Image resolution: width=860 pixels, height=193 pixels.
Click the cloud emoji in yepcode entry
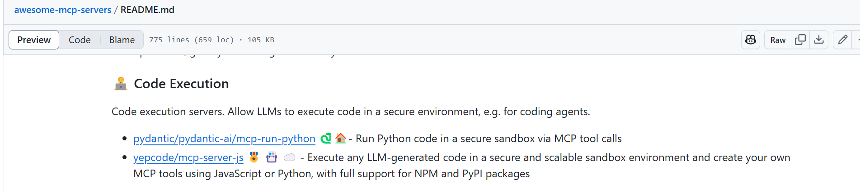(x=290, y=157)
